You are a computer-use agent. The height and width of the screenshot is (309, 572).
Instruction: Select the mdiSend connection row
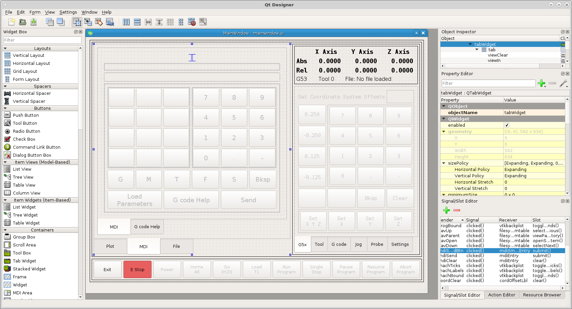click(x=503, y=255)
